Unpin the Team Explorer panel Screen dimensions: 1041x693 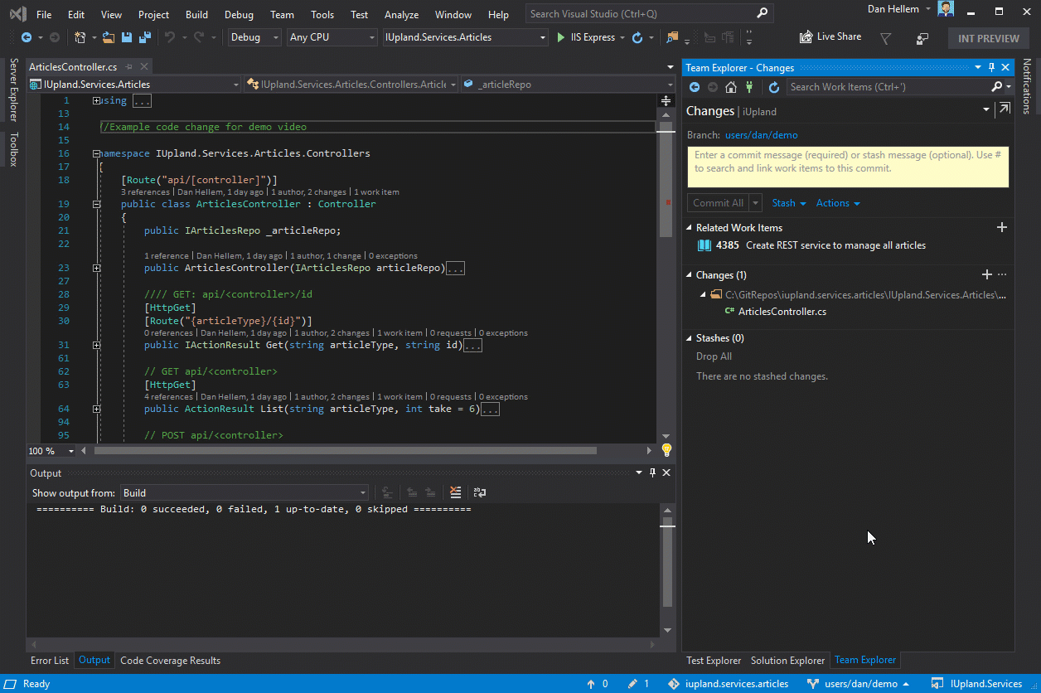[x=991, y=67]
